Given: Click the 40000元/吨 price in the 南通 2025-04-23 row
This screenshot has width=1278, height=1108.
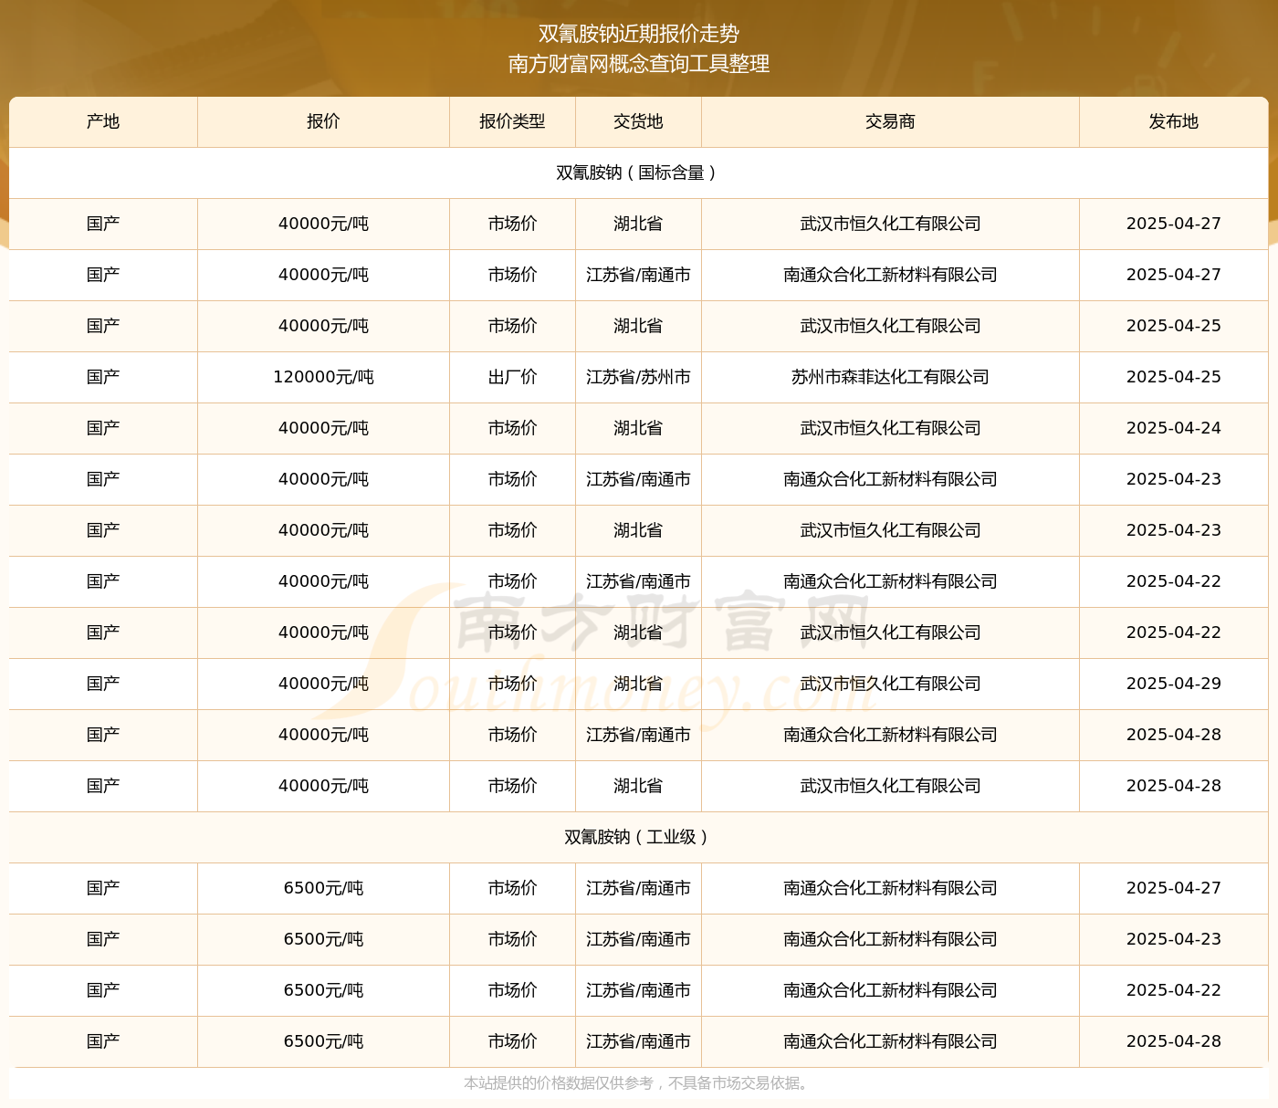Looking at the screenshot, I should [x=323, y=479].
